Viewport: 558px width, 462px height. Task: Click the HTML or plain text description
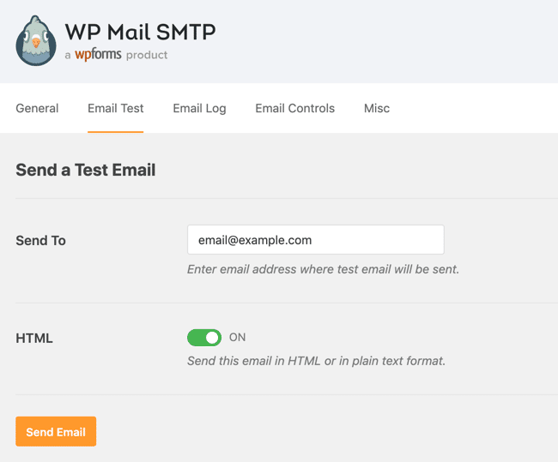click(x=317, y=361)
